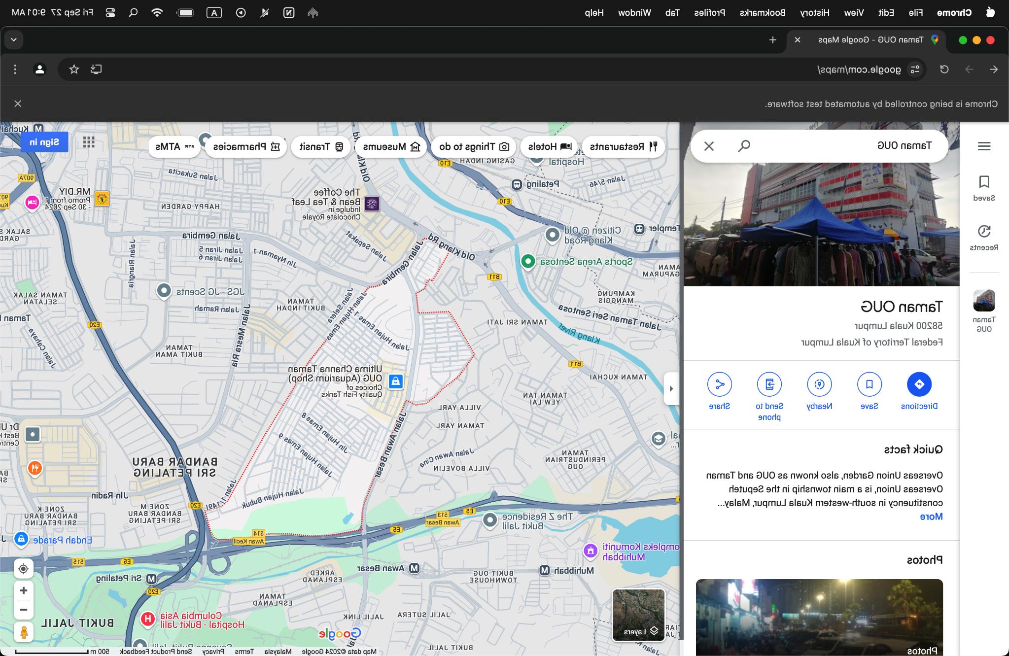This screenshot has height=656, width=1009.
Task: Click the blue Sign in button
Action: (44, 142)
